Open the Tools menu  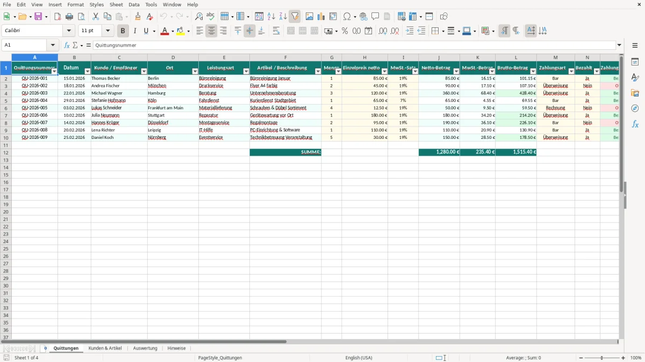(x=151, y=4)
